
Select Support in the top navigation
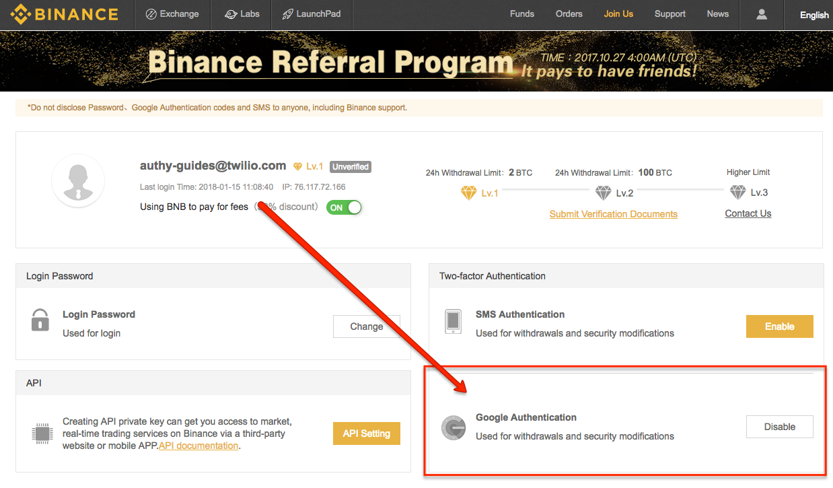669,13
